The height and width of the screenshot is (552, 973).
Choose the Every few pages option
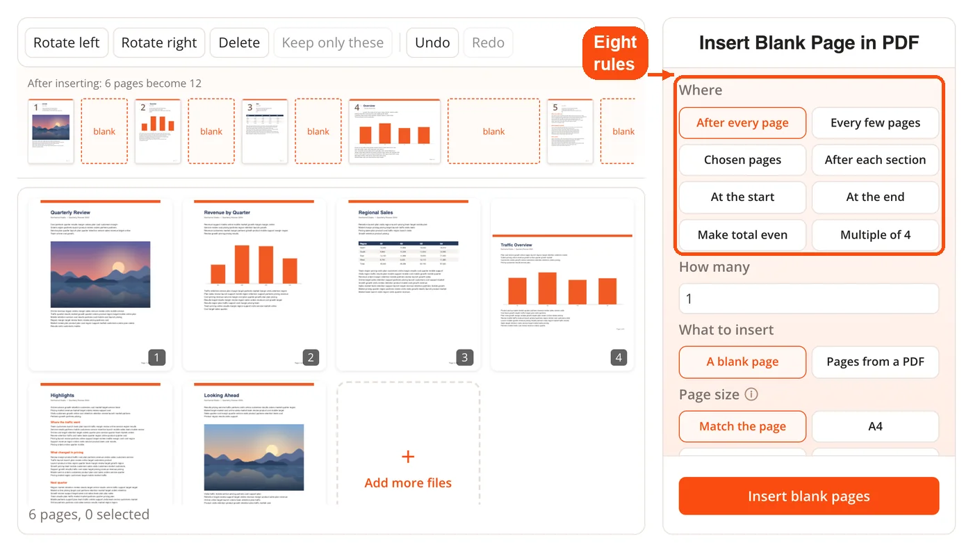tap(875, 123)
